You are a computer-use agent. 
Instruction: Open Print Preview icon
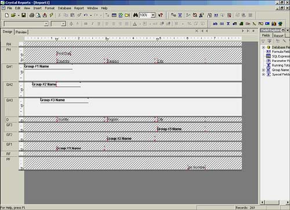(x=38, y=15)
